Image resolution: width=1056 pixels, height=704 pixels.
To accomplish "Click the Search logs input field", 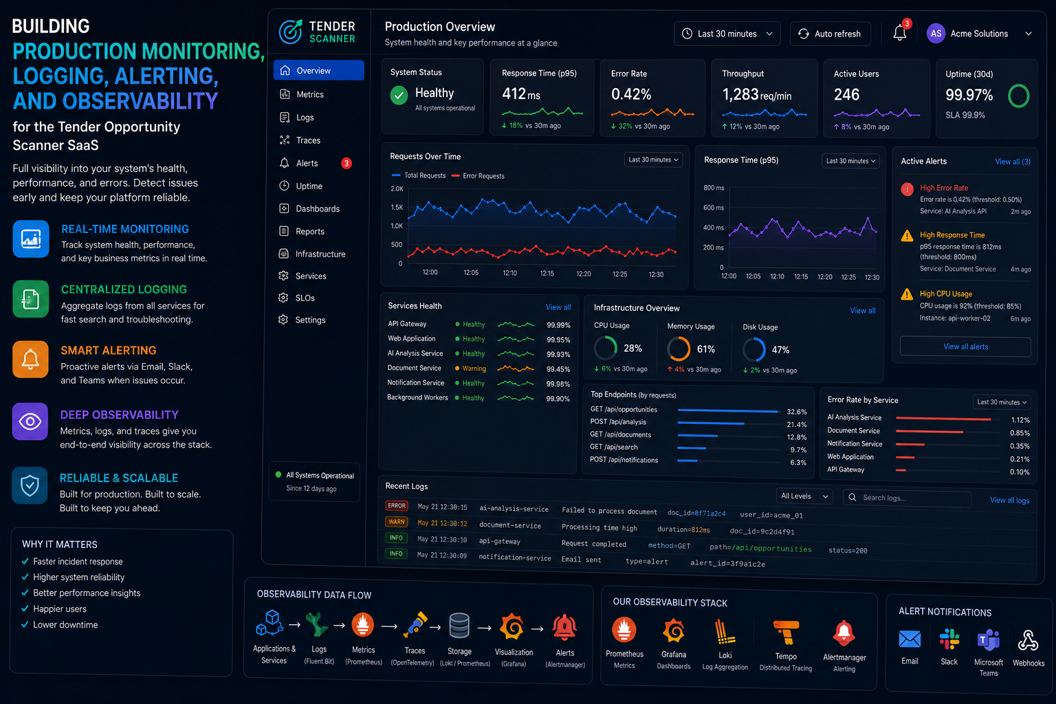I will coord(907,498).
